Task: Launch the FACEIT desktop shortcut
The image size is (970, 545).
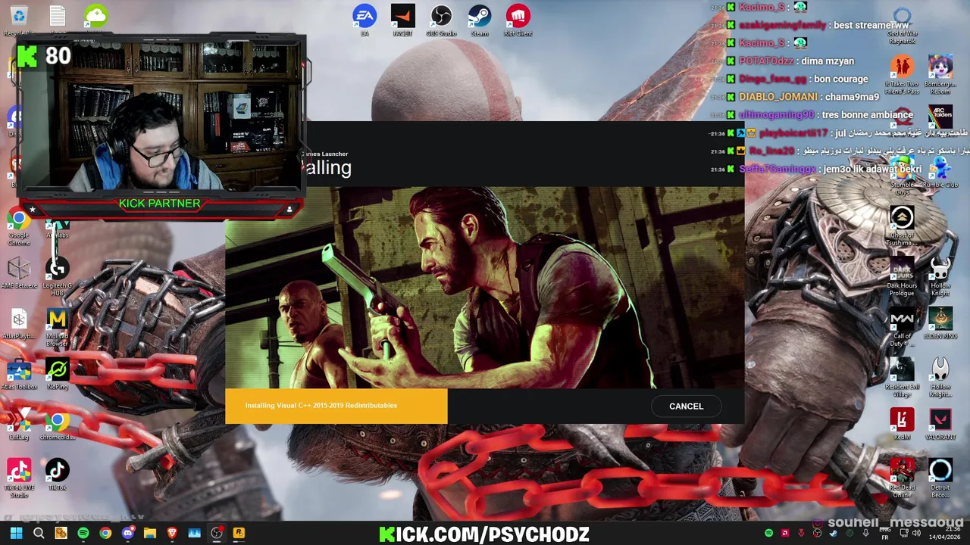Action: coord(402,20)
